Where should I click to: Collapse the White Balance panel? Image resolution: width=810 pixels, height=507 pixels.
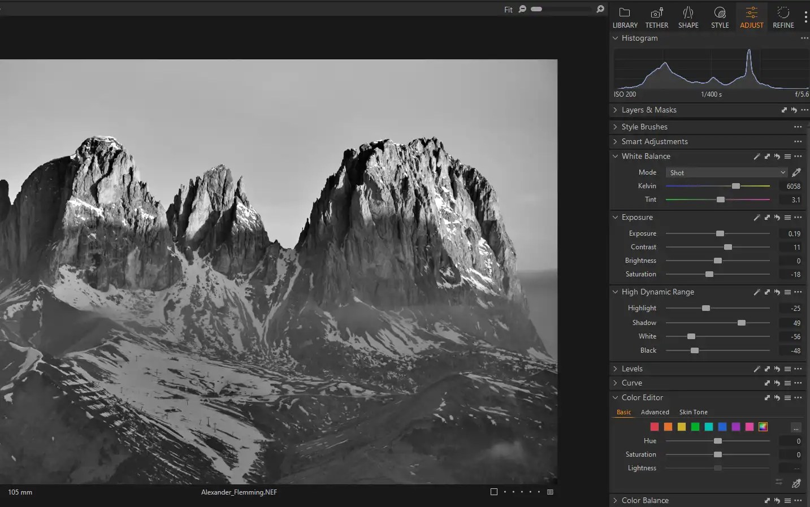click(615, 157)
